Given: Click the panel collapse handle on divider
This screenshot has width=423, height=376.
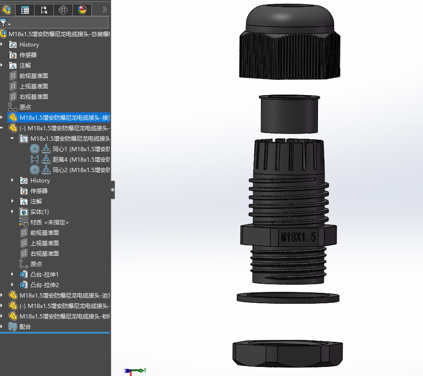Looking at the screenshot, I should [x=113, y=190].
